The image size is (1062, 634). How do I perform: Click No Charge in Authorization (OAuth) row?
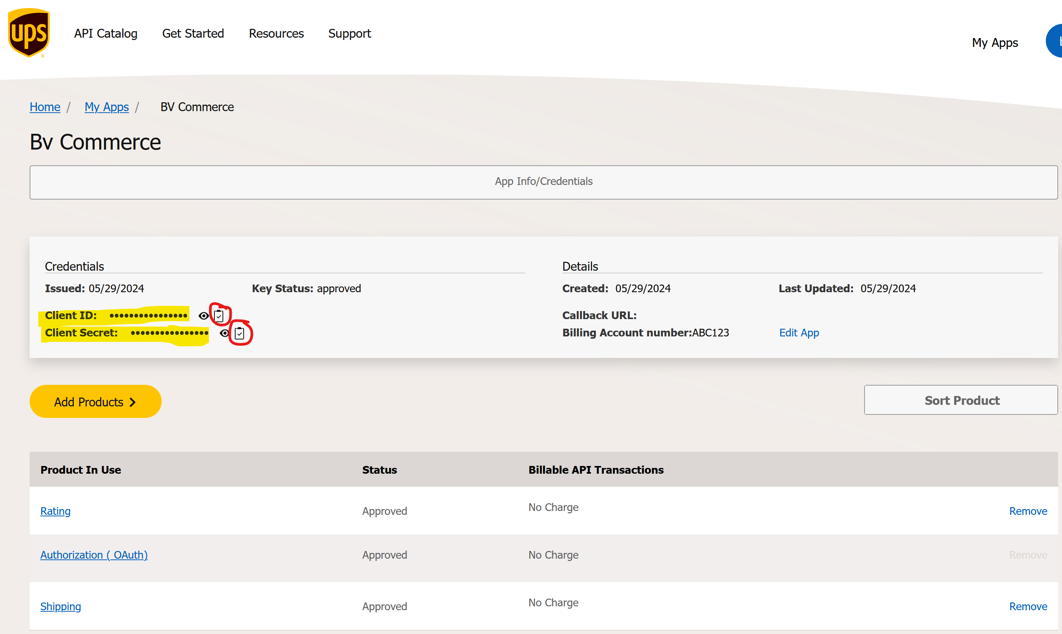pyautogui.click(x=554, y=555)
